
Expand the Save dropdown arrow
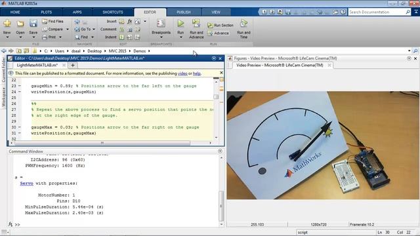click(33, 37)
